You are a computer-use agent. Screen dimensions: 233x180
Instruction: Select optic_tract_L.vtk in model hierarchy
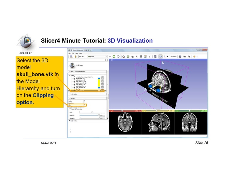[x=81, y=85]
